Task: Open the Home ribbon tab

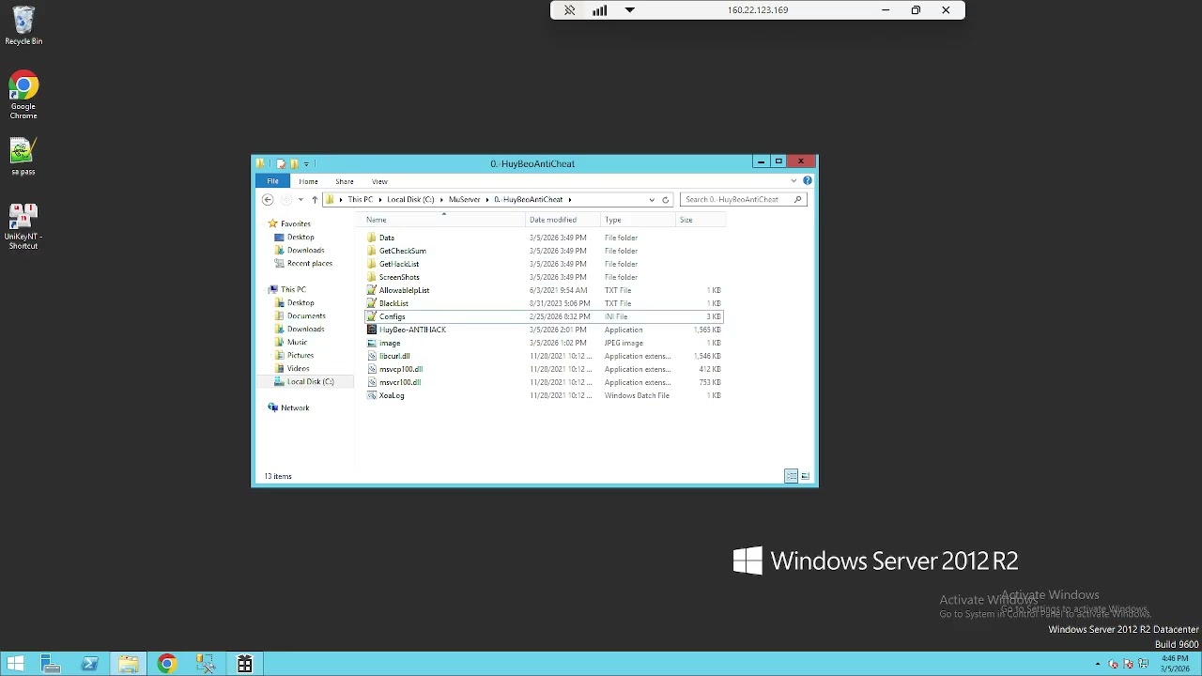Action: tap(308, 181)
